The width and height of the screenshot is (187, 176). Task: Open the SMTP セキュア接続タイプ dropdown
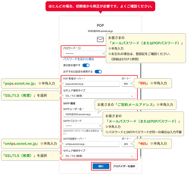click(99, 156)
